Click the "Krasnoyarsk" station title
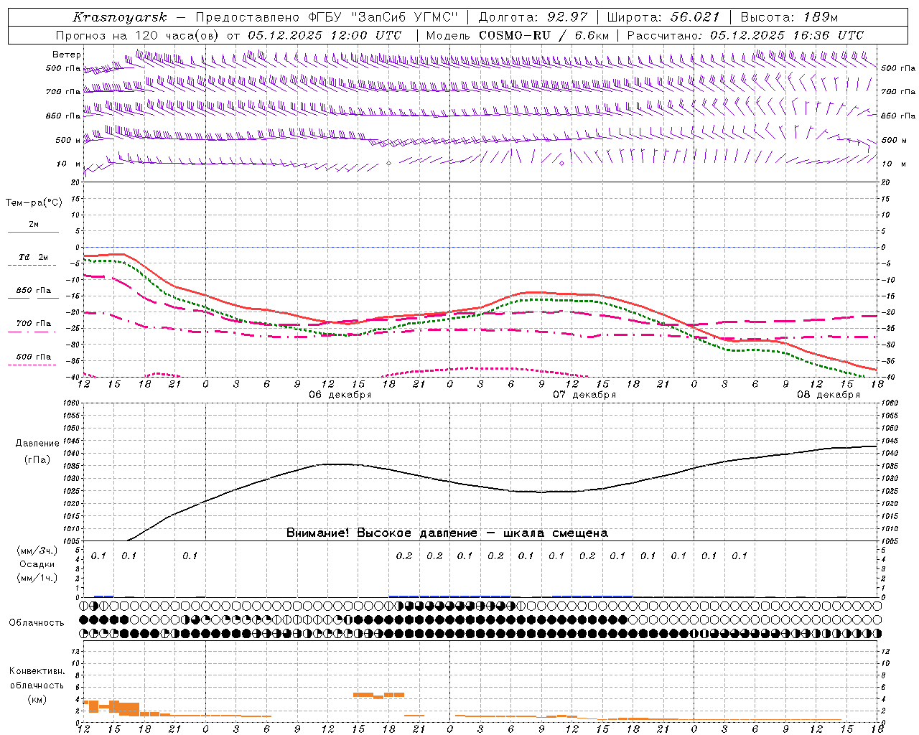 click(120, 17)
